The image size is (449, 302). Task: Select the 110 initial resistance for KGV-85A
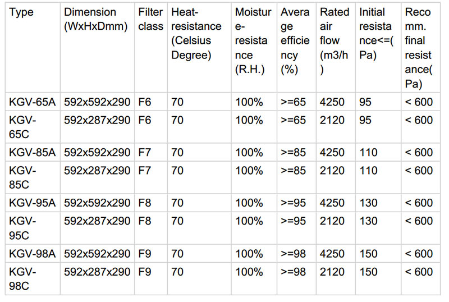click(x=369, y=153)
